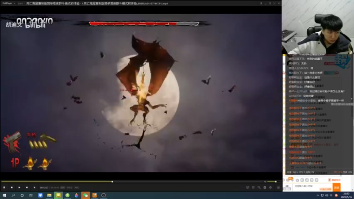
Task: Click the seek bar position handle
Action: (112, 182)
